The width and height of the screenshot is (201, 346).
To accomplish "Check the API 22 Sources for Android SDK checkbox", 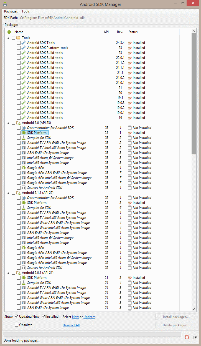I will pos(19,268).
